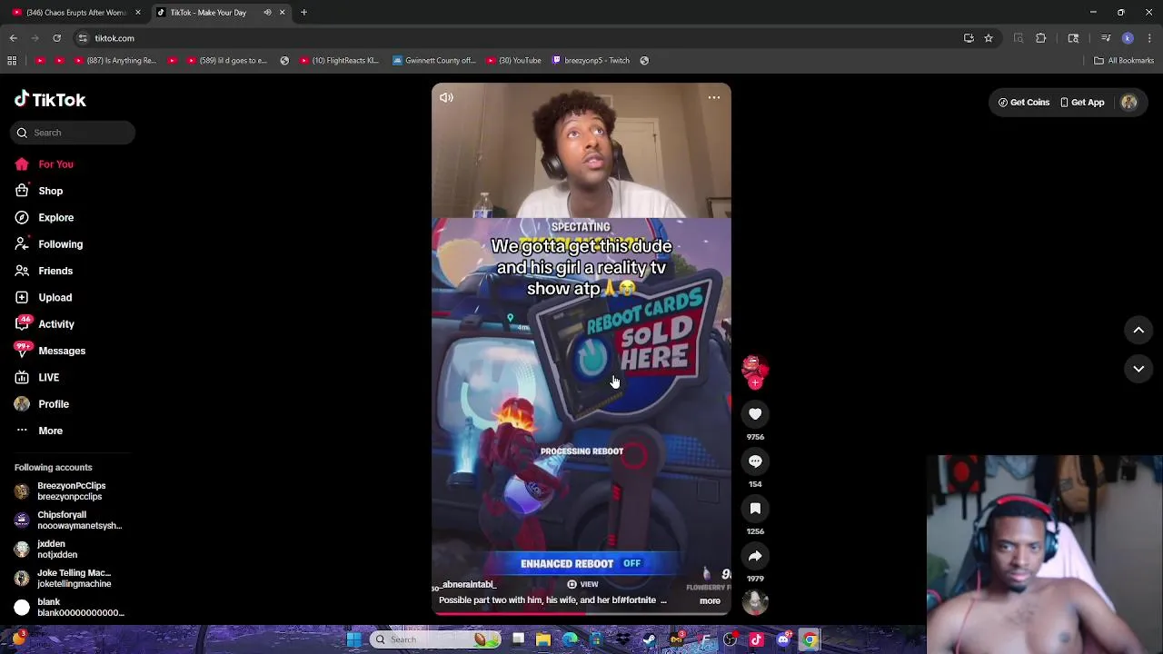Open the Explore page

[44, 218]
